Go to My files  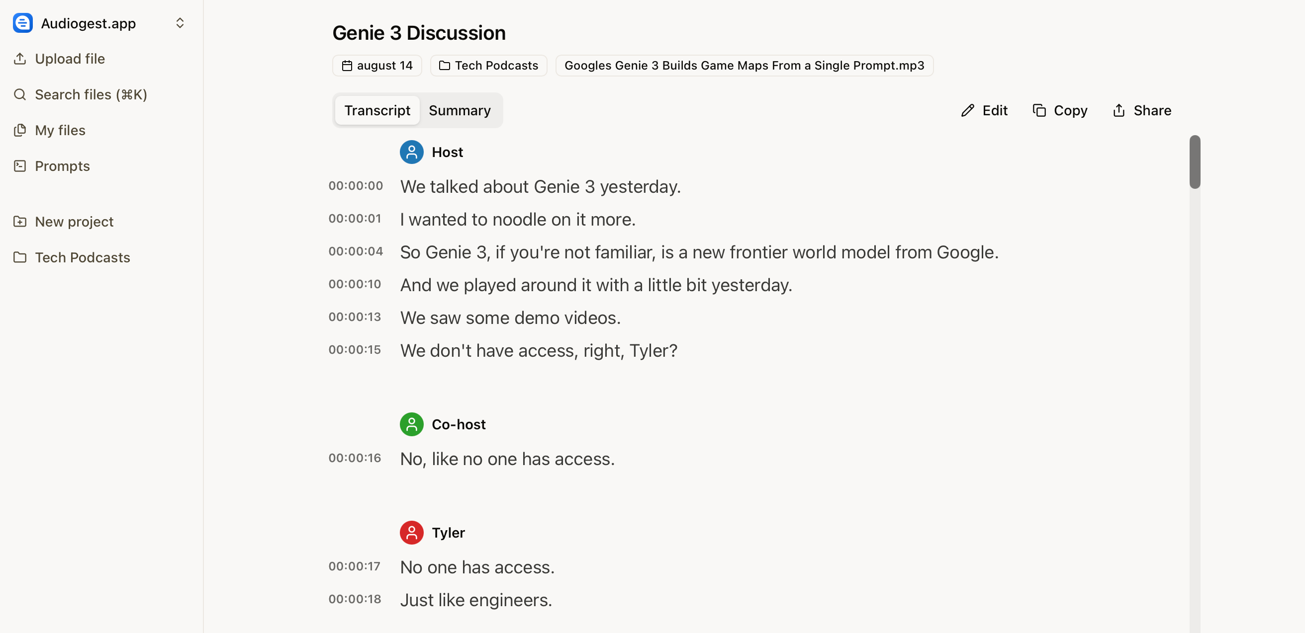click(60, 131)
